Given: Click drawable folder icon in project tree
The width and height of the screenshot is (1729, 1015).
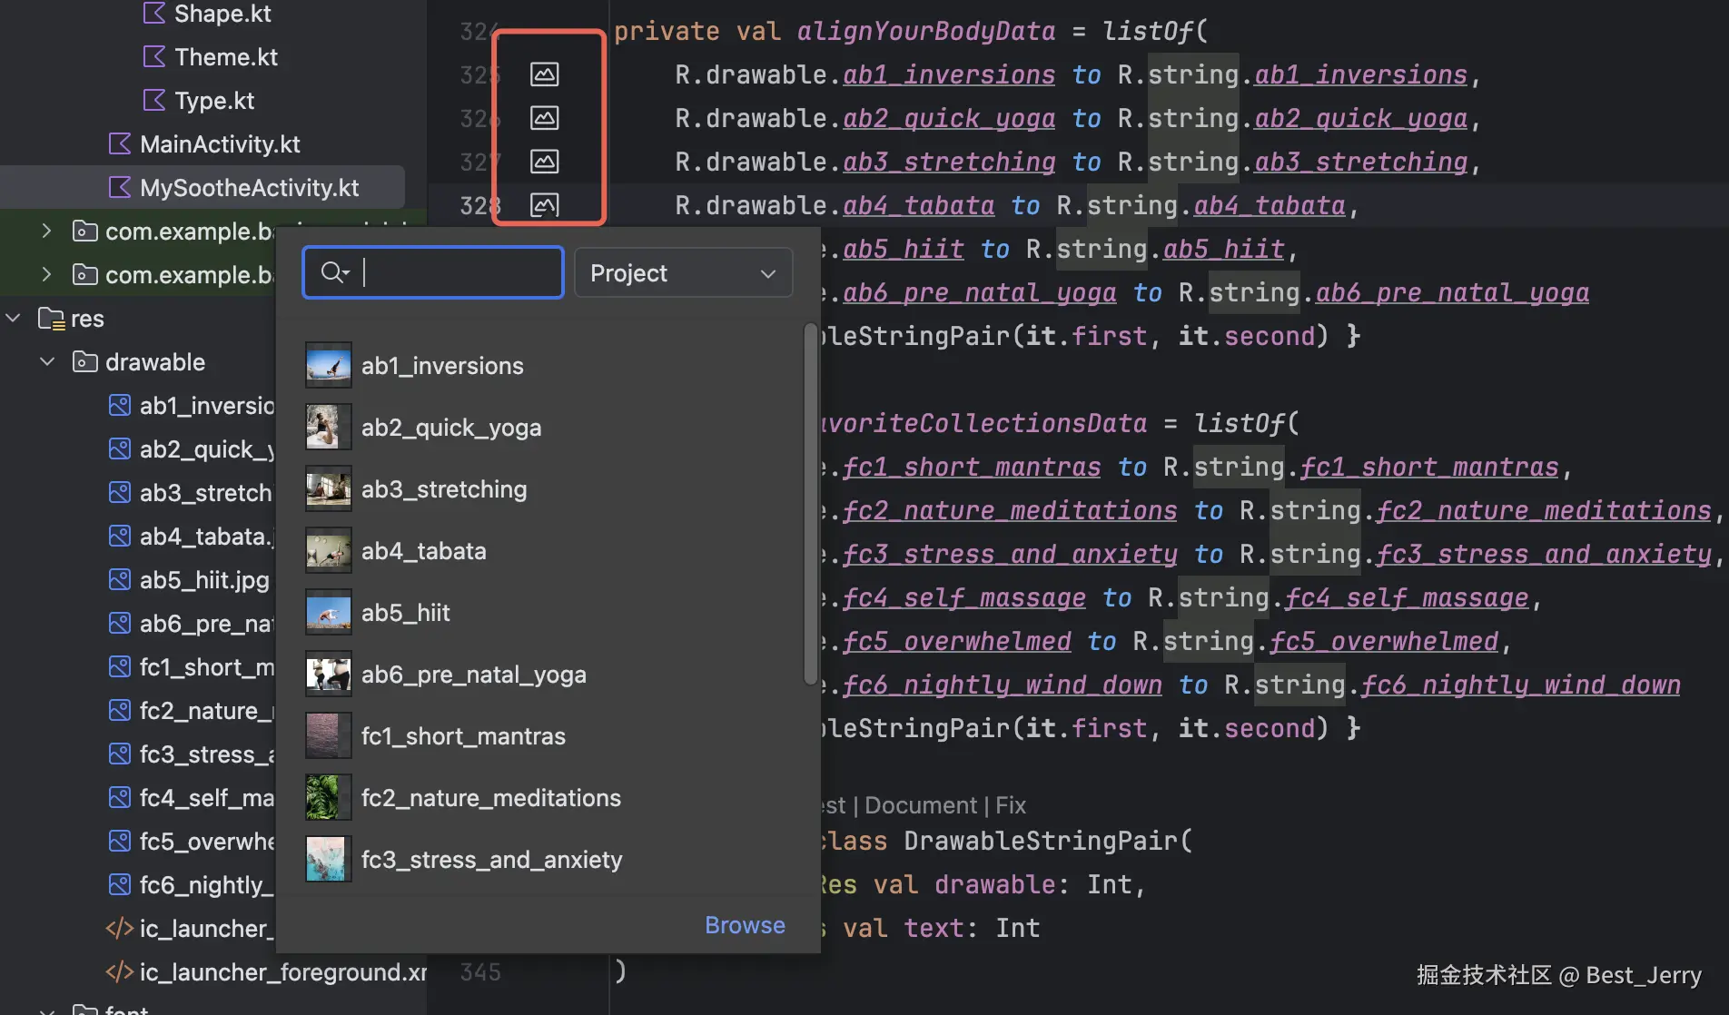Looking at the screenshot, I should [x=85, y=362].
